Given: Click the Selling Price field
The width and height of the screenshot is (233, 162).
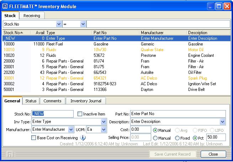Looking at the screenshot, I should tap(141, 137).
